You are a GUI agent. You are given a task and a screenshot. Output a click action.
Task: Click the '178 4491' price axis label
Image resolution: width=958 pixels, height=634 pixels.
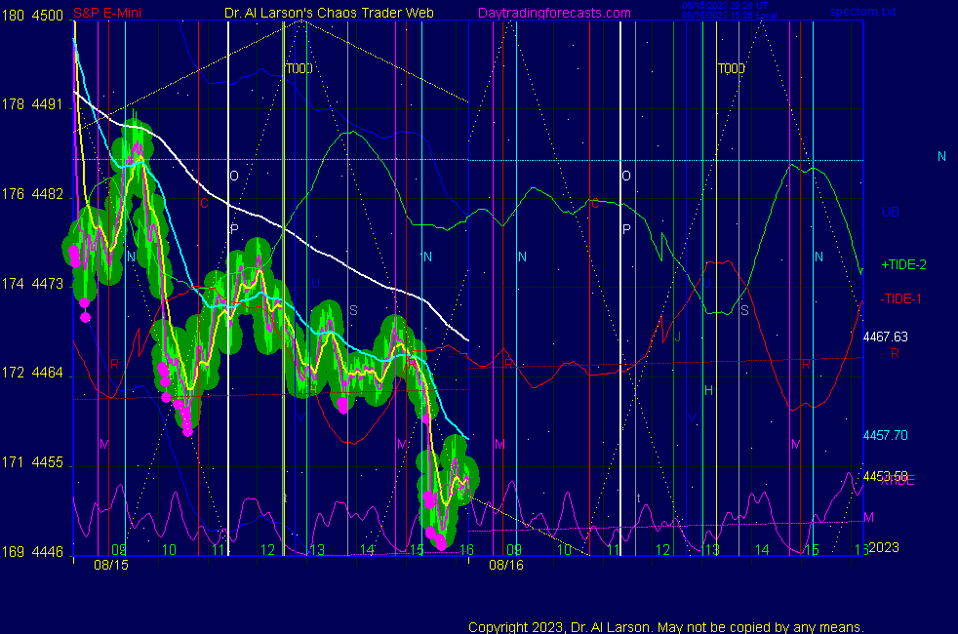pos(33,104)
